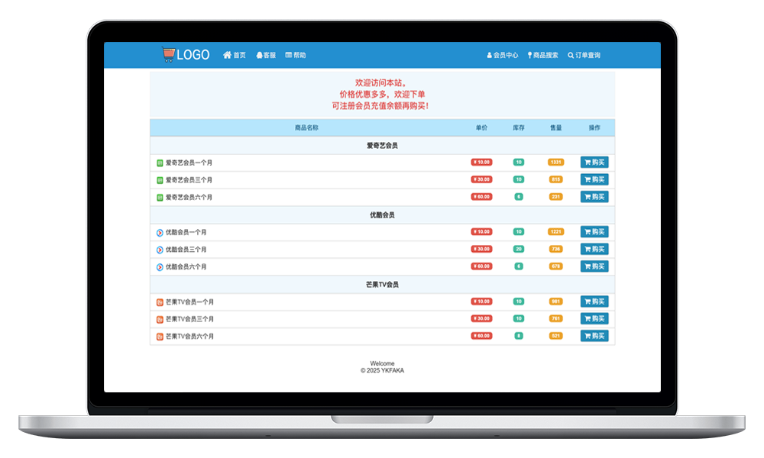Image resolution: width=764 pixels, height=458 pixels.
Task: Open the 帮助 help page
Action: 296,55
